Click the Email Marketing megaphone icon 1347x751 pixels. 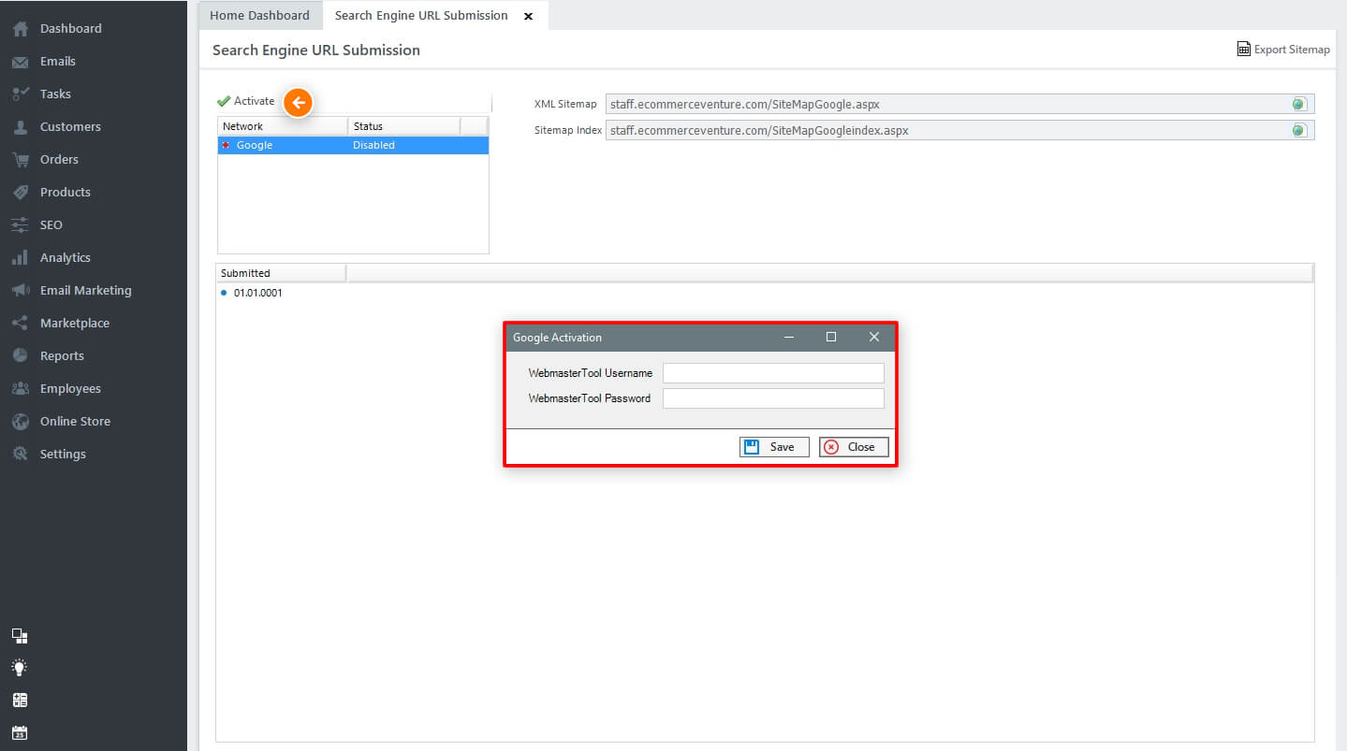click(20, 291)
